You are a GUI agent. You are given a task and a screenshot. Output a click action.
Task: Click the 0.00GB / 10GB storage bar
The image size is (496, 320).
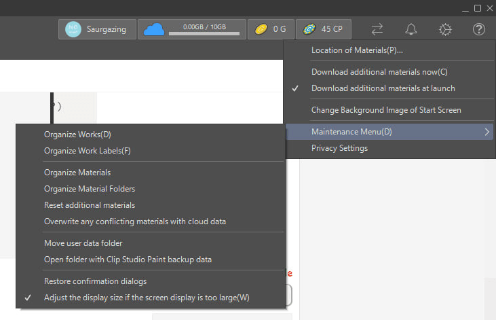204,33
